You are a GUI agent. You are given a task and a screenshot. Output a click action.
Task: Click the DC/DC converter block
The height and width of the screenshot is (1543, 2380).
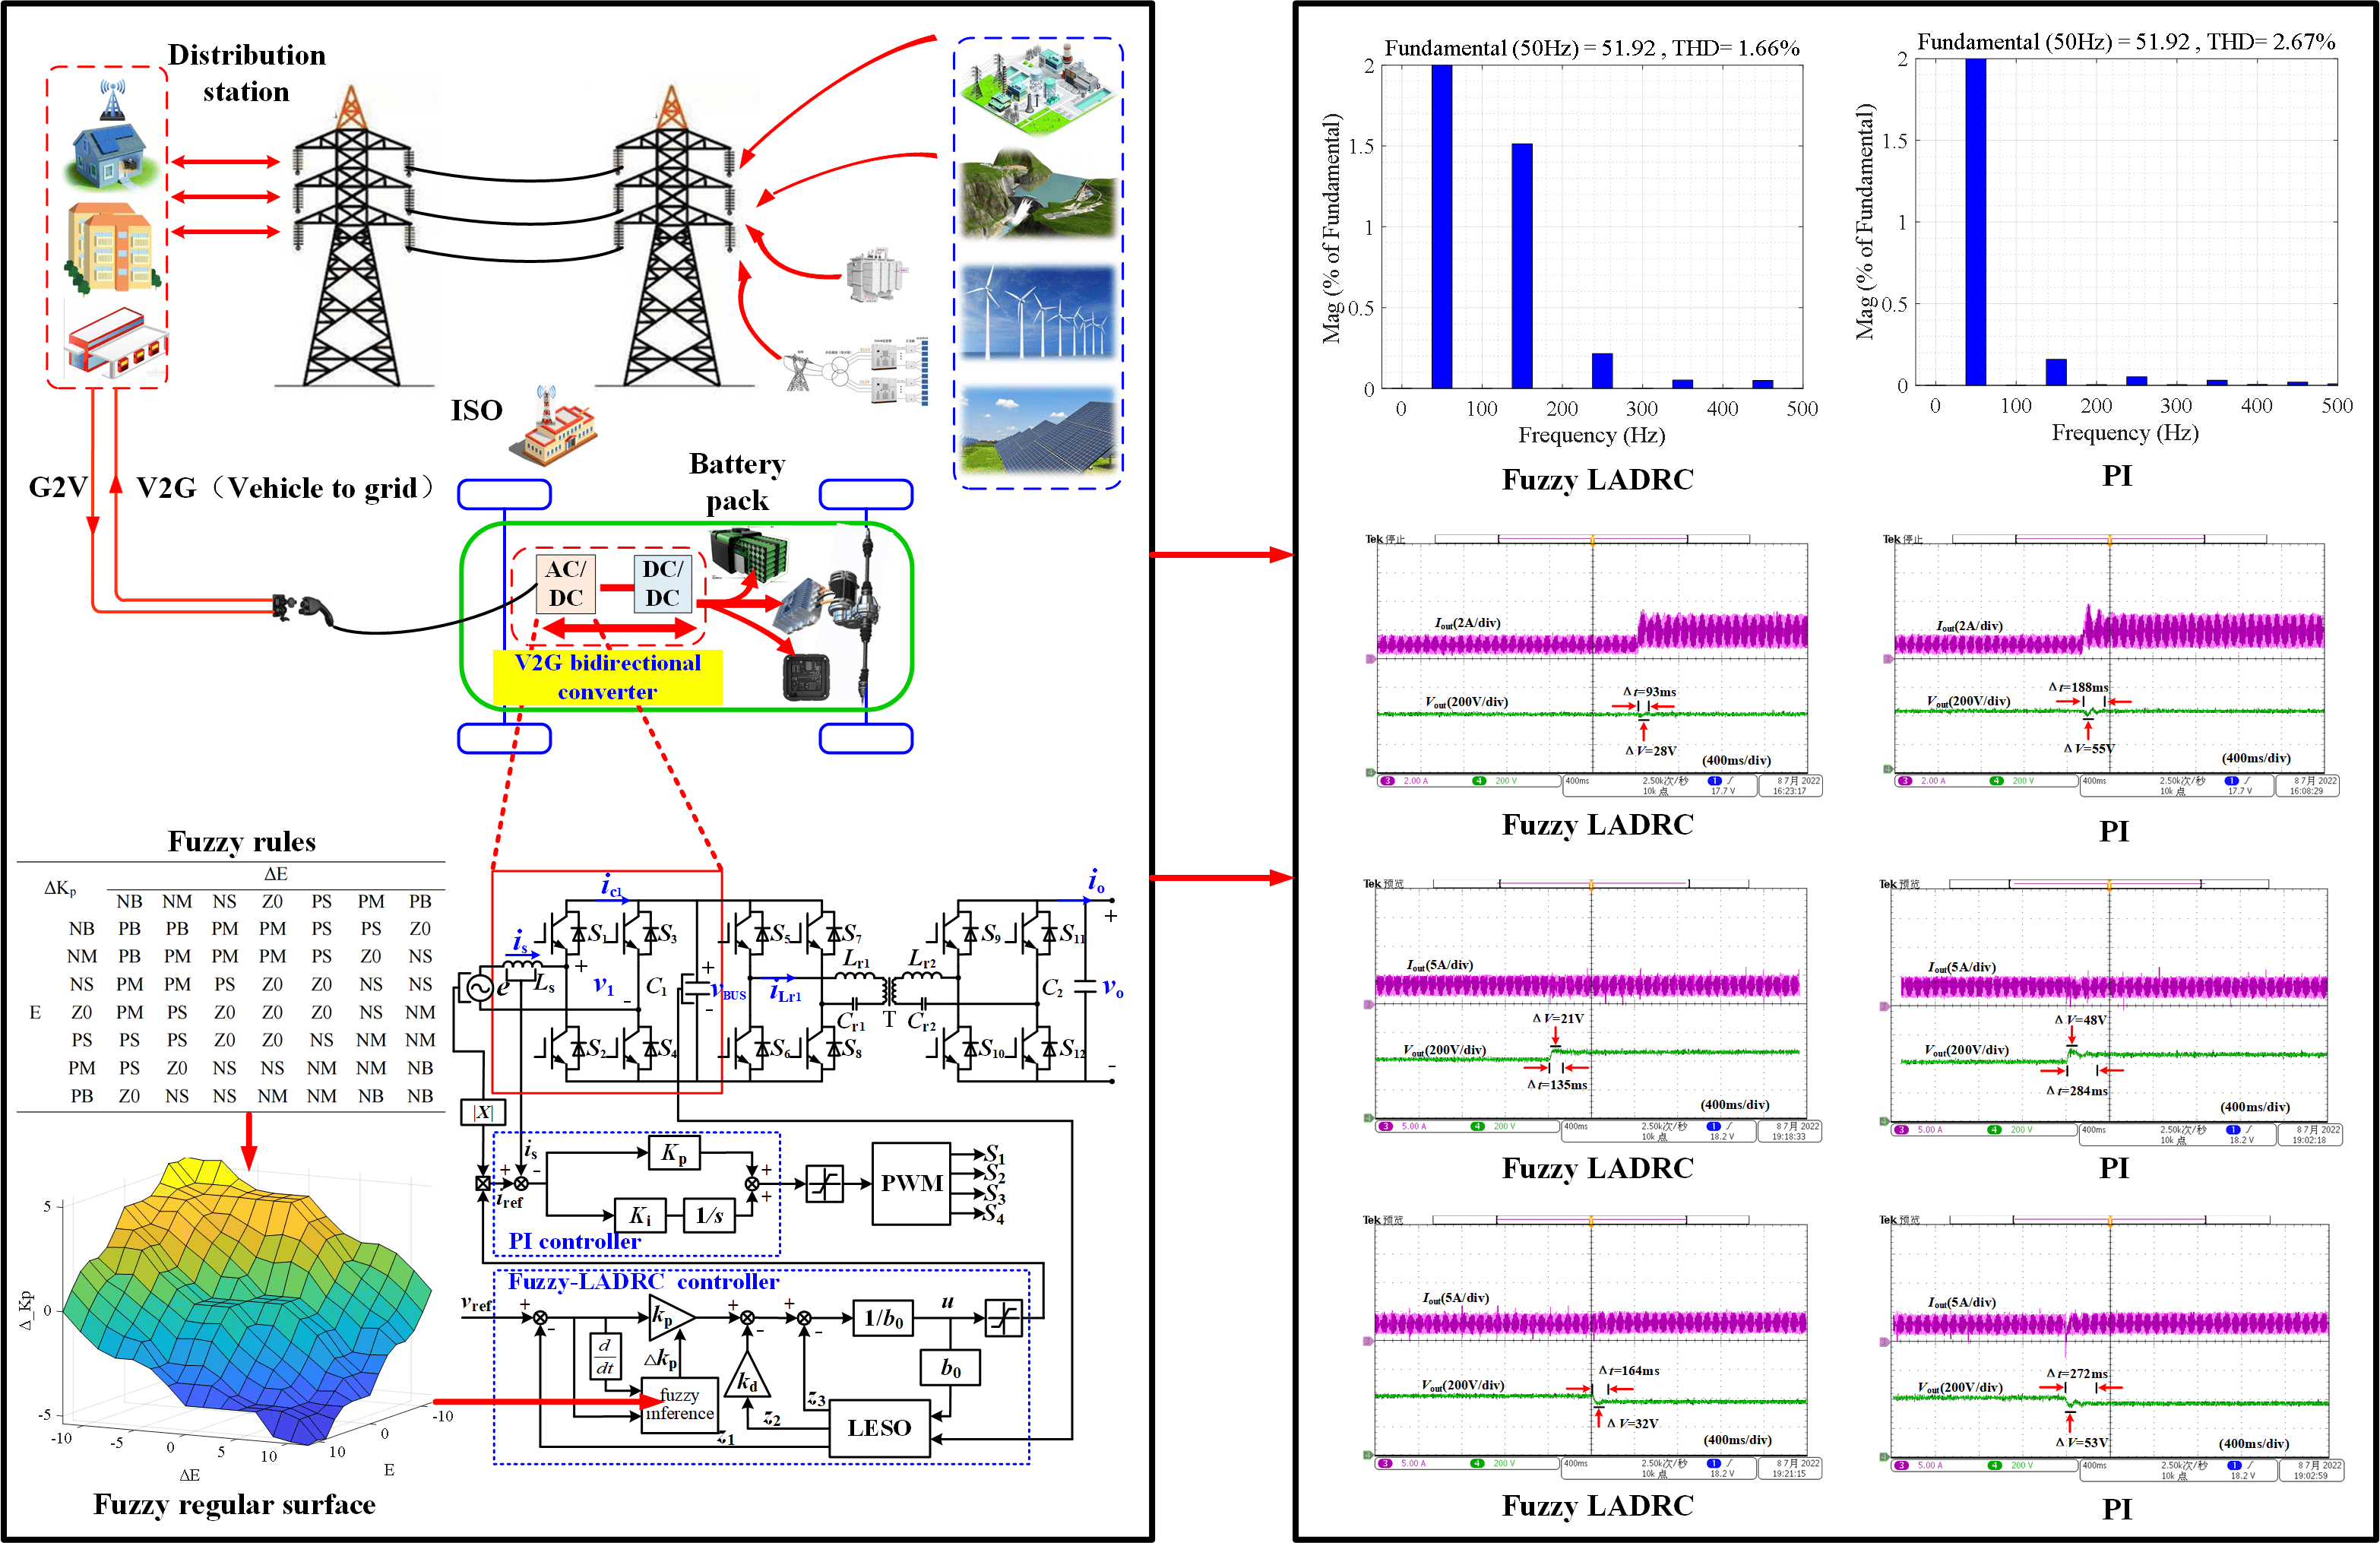(662, 583)
